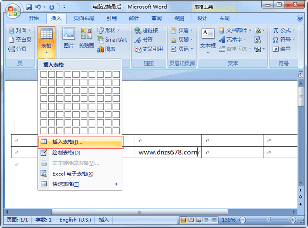Choose 插入表格(I)... menu item

click(80, 142)
